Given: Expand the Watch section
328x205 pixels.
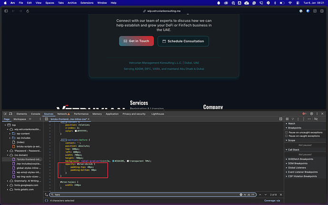Looking at the screenshot, I should click(291, 124).
